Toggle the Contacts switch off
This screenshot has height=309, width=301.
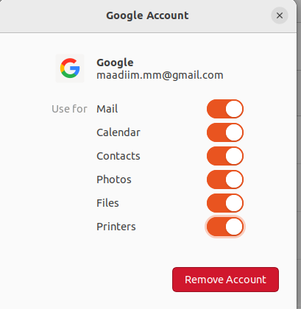225,156
